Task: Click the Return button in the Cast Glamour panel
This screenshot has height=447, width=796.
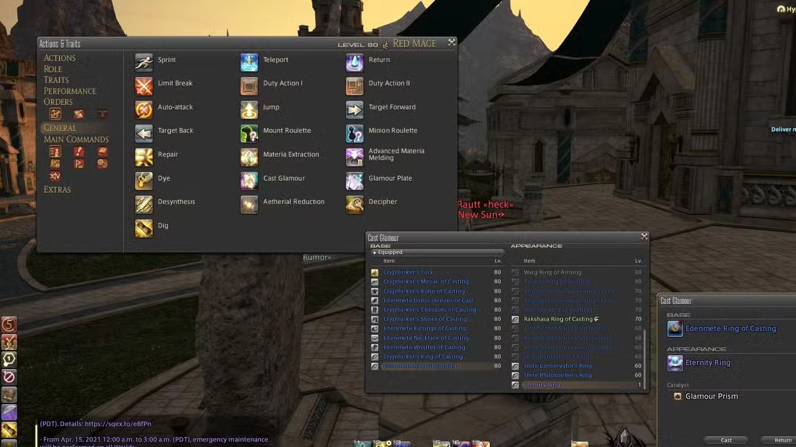Action: pos(782,440)
